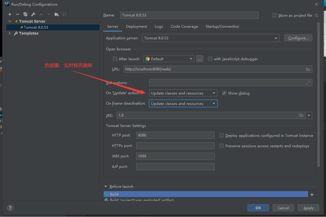Select the Build task in Before launch

(206, 194)
